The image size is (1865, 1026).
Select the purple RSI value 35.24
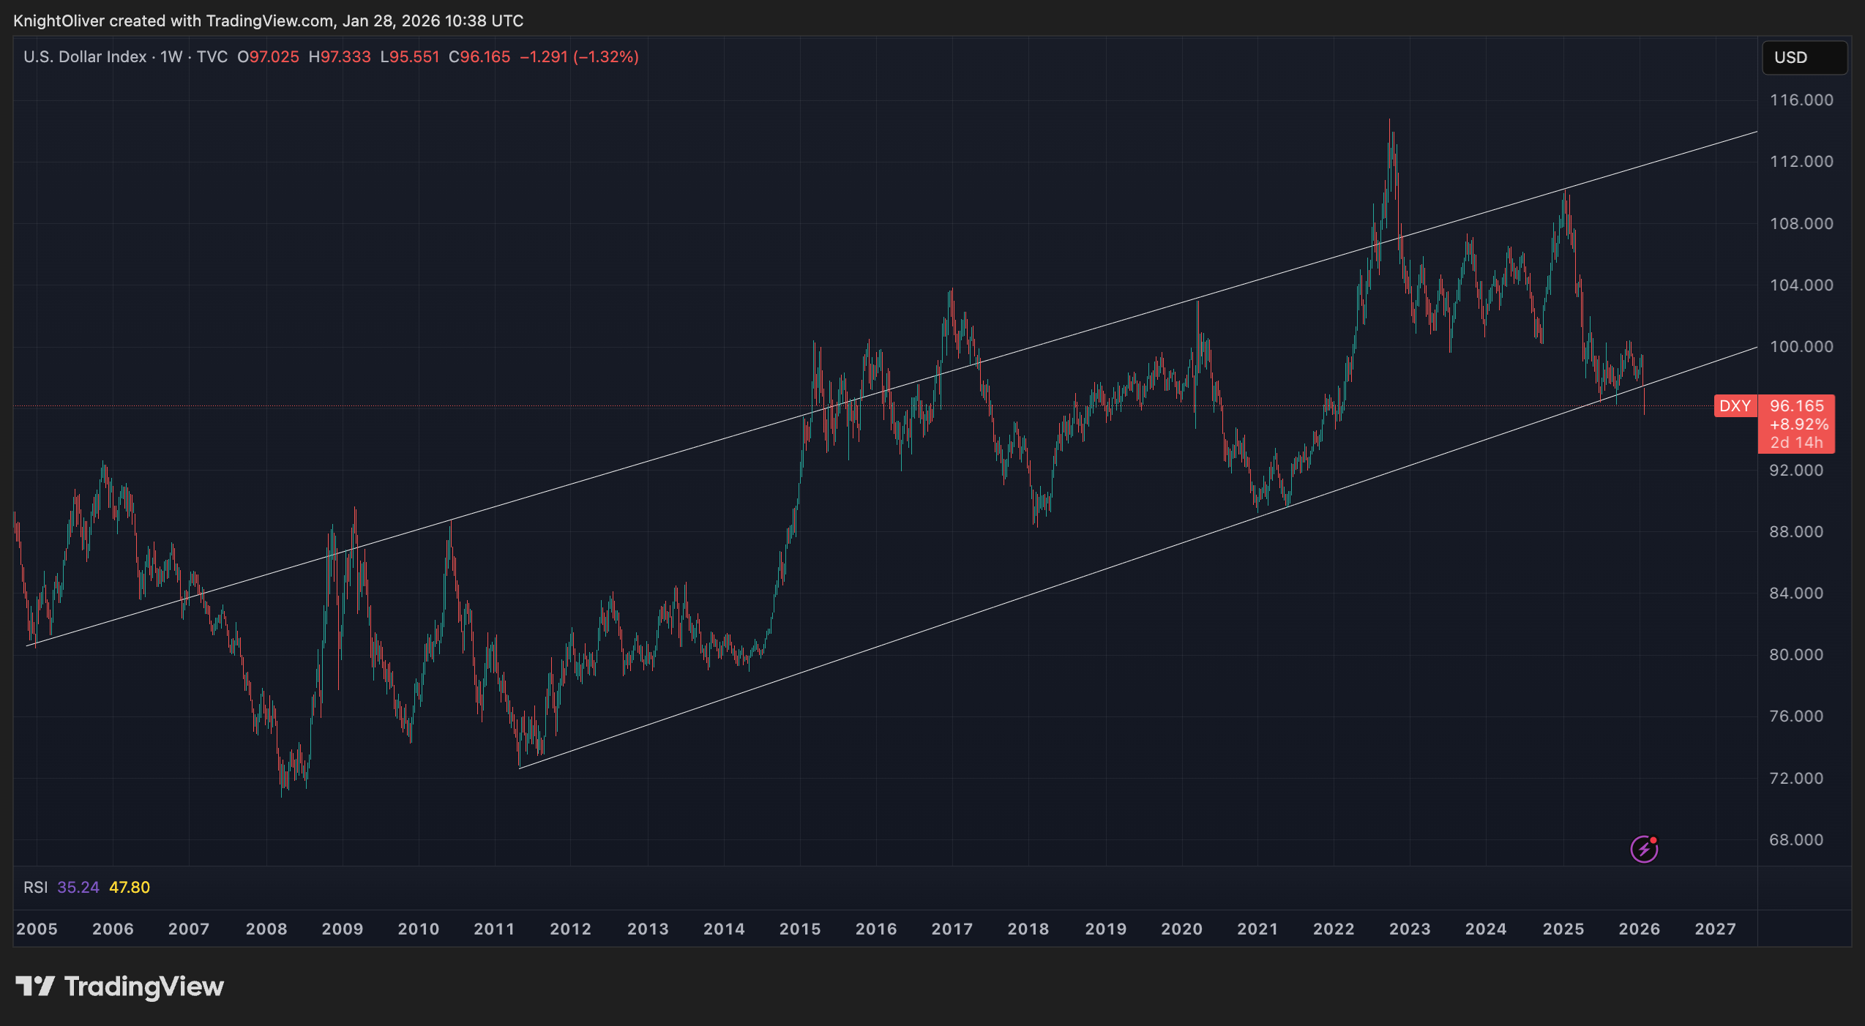click(x=78, y=887)
